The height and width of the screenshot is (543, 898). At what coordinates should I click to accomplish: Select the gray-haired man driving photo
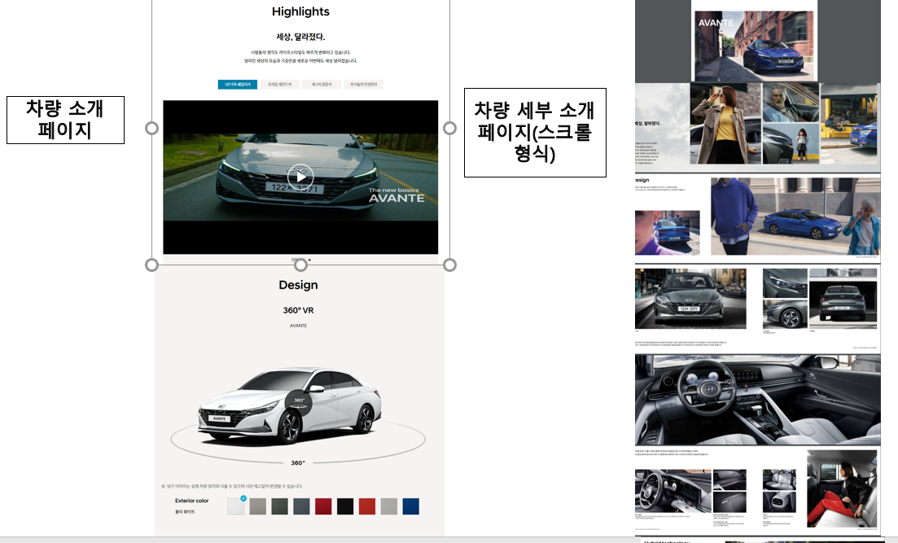click(791, 103)
